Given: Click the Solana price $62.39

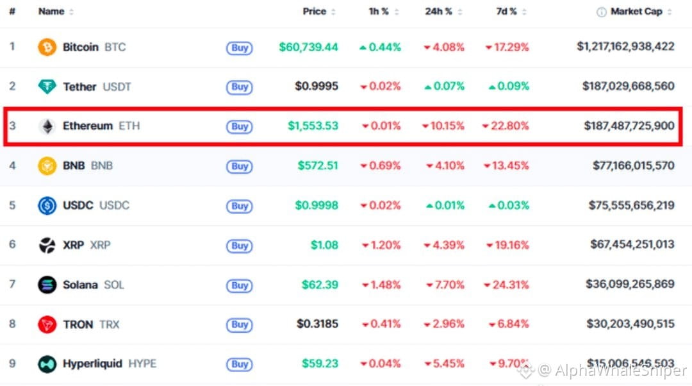Looking at the screenshot, I should [320, 285].
